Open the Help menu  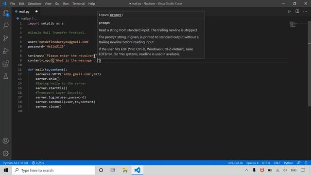pos(91,3)
